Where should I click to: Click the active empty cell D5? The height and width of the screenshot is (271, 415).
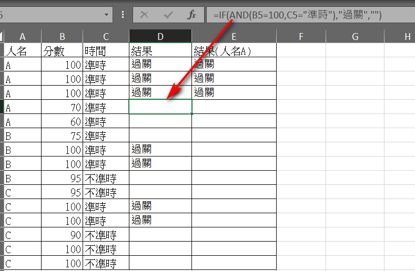(160, 107)
